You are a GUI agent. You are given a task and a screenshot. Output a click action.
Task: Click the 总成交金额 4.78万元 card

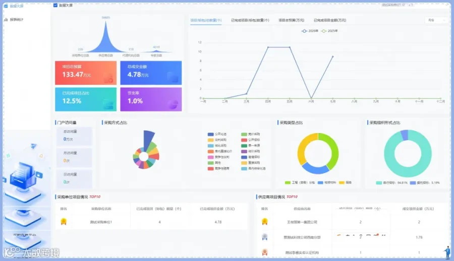(x=151, y=73)
